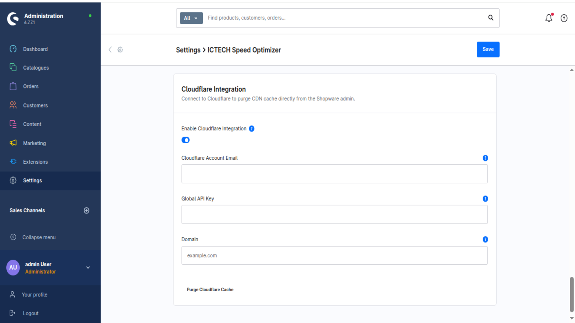575x323 pixels.
Task: Click the Administration title text
Action: [x=44, y=16]
